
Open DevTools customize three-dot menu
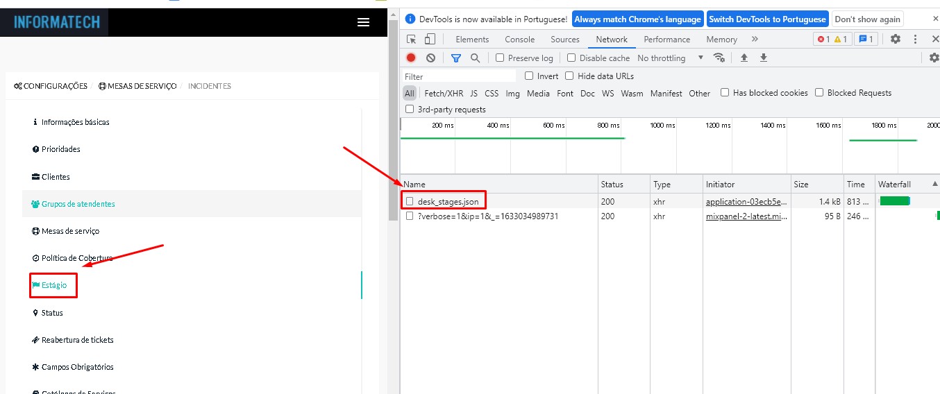coord(916,40)
